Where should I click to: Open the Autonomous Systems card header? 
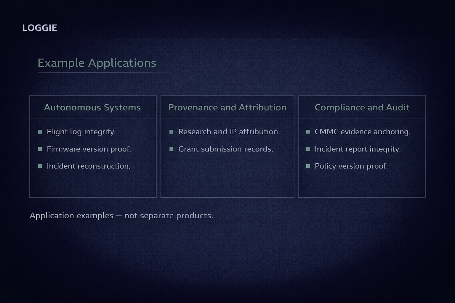[92, 107]
